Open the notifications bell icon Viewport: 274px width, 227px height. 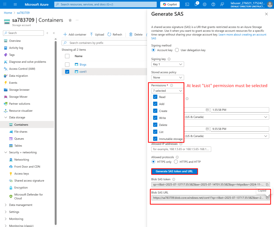196,4
